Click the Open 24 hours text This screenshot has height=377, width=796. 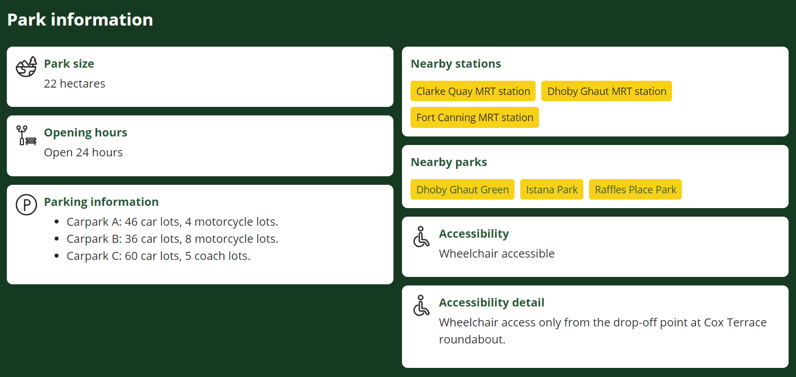pyautogui.click(x=83, y=152)
